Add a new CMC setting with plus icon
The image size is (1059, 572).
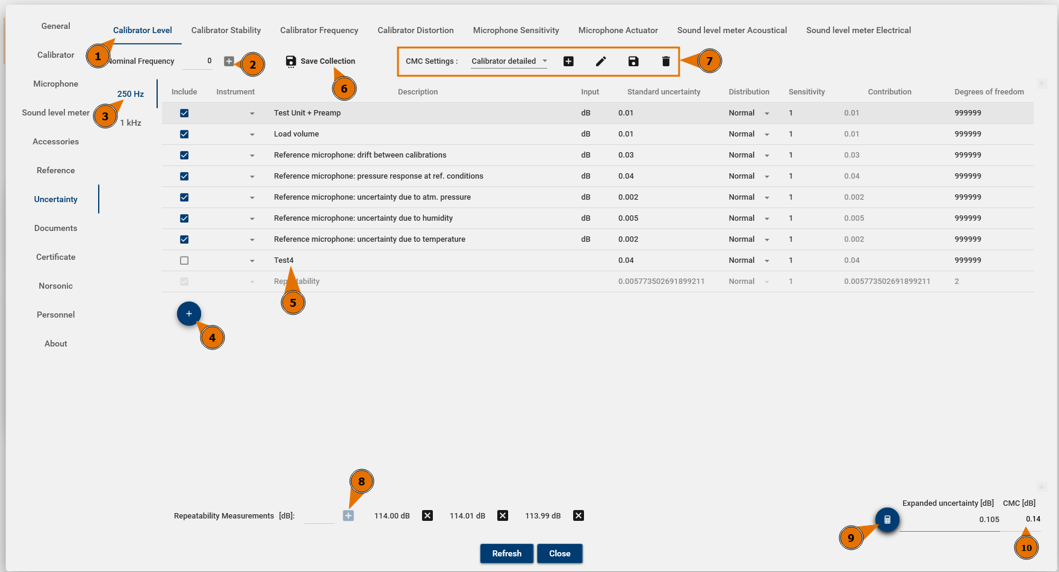click(x=568, y=61)
